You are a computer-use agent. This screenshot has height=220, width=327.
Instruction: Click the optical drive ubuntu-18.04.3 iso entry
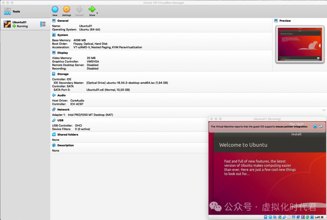coord(127,83)
